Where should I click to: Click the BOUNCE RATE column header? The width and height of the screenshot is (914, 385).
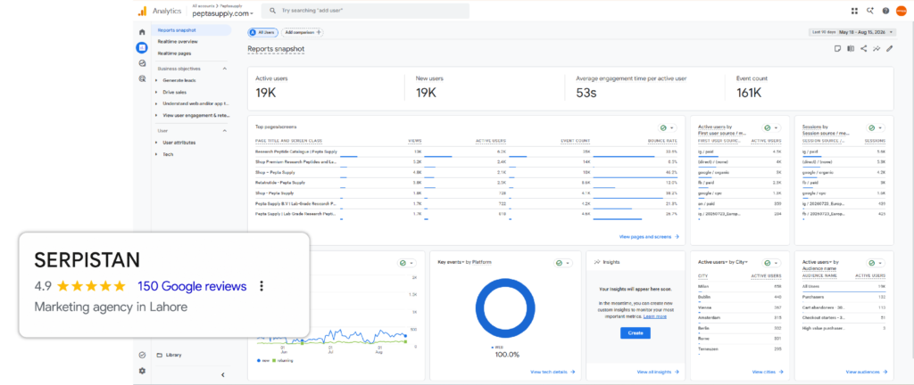pos(663,141)
